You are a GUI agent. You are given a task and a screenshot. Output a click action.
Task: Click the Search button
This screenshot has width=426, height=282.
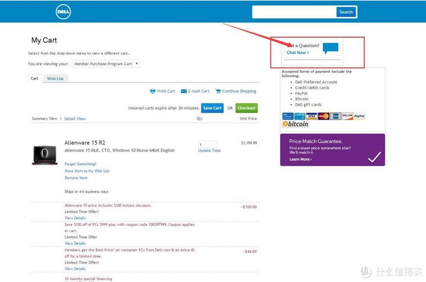tap(346, 12)
